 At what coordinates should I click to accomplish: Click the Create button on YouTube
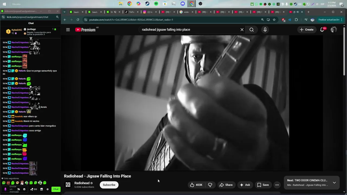tap(307, 30)
